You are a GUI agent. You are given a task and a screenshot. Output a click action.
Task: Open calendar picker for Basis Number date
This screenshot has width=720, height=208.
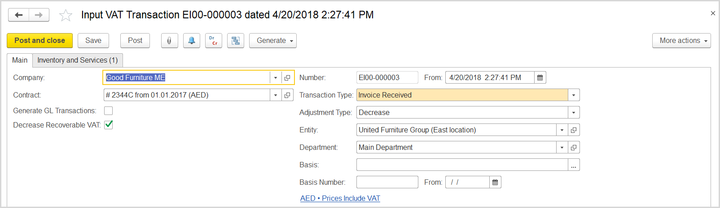coord(495,182)
